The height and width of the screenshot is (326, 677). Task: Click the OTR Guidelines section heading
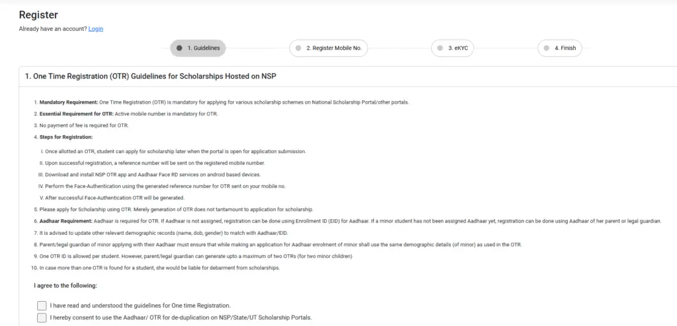(x=150, y=77)
